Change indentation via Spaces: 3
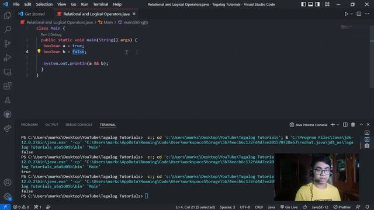374x210 pixels. tap(227, 207)
